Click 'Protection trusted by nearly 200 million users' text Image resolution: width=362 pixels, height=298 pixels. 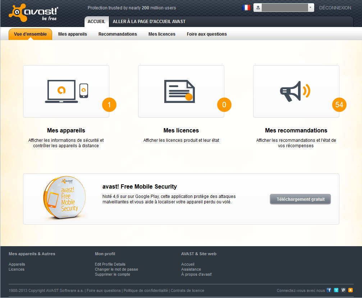(132, 8)
